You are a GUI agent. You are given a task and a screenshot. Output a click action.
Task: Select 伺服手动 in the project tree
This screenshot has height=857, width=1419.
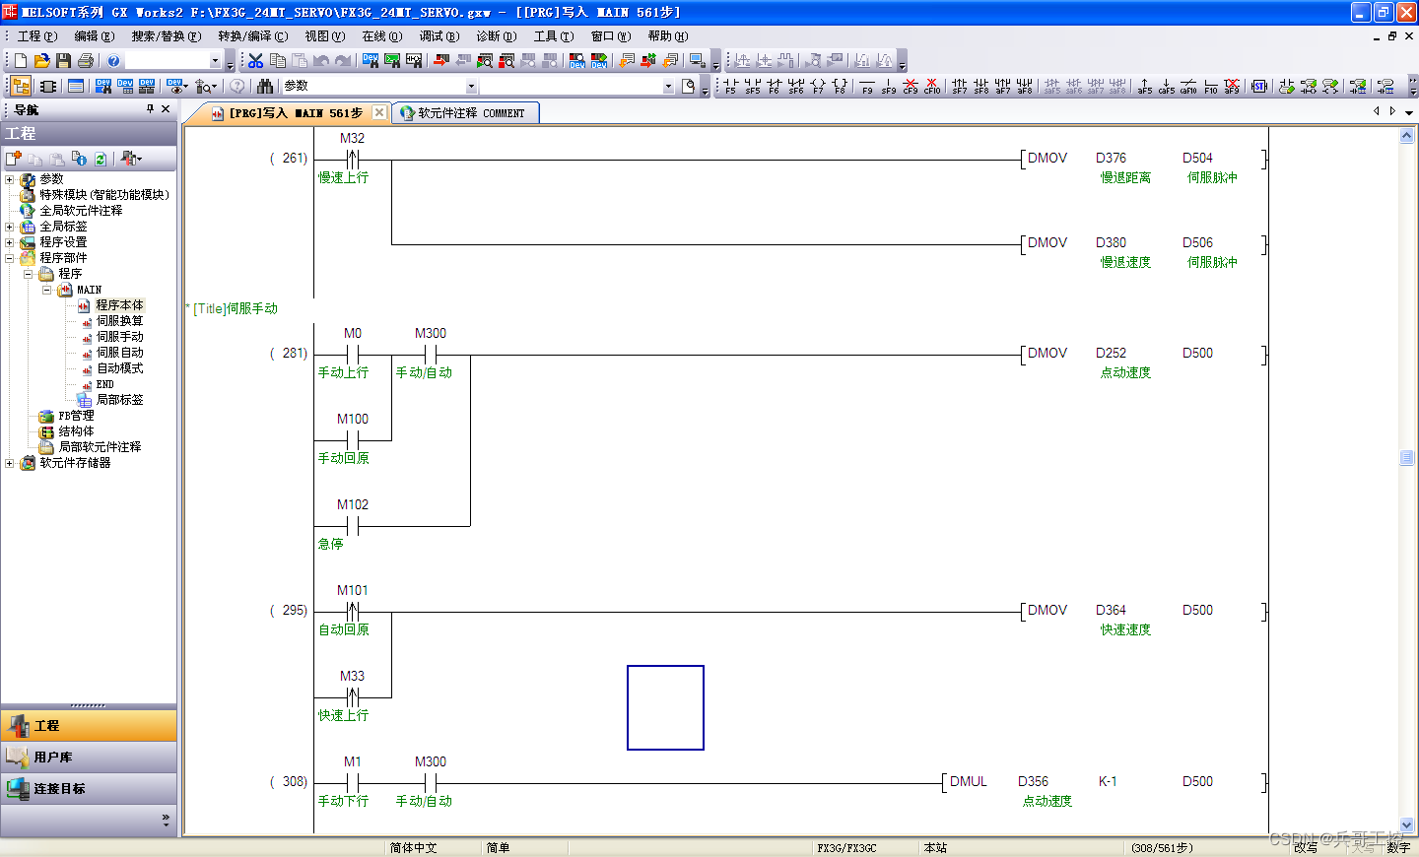click(x=119, y=337)
